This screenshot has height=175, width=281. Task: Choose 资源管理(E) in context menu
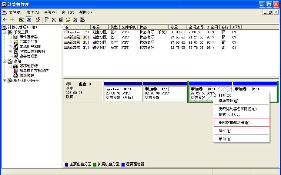(242, 101)
